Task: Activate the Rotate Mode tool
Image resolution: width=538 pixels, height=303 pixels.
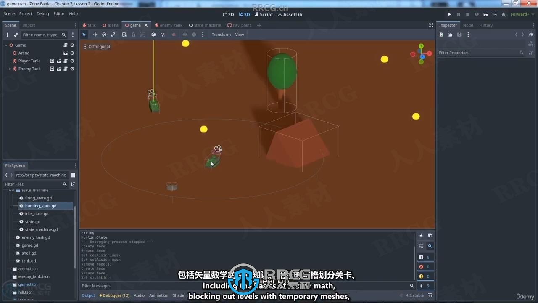Action: pyautogui.click(x=104, y=35)
